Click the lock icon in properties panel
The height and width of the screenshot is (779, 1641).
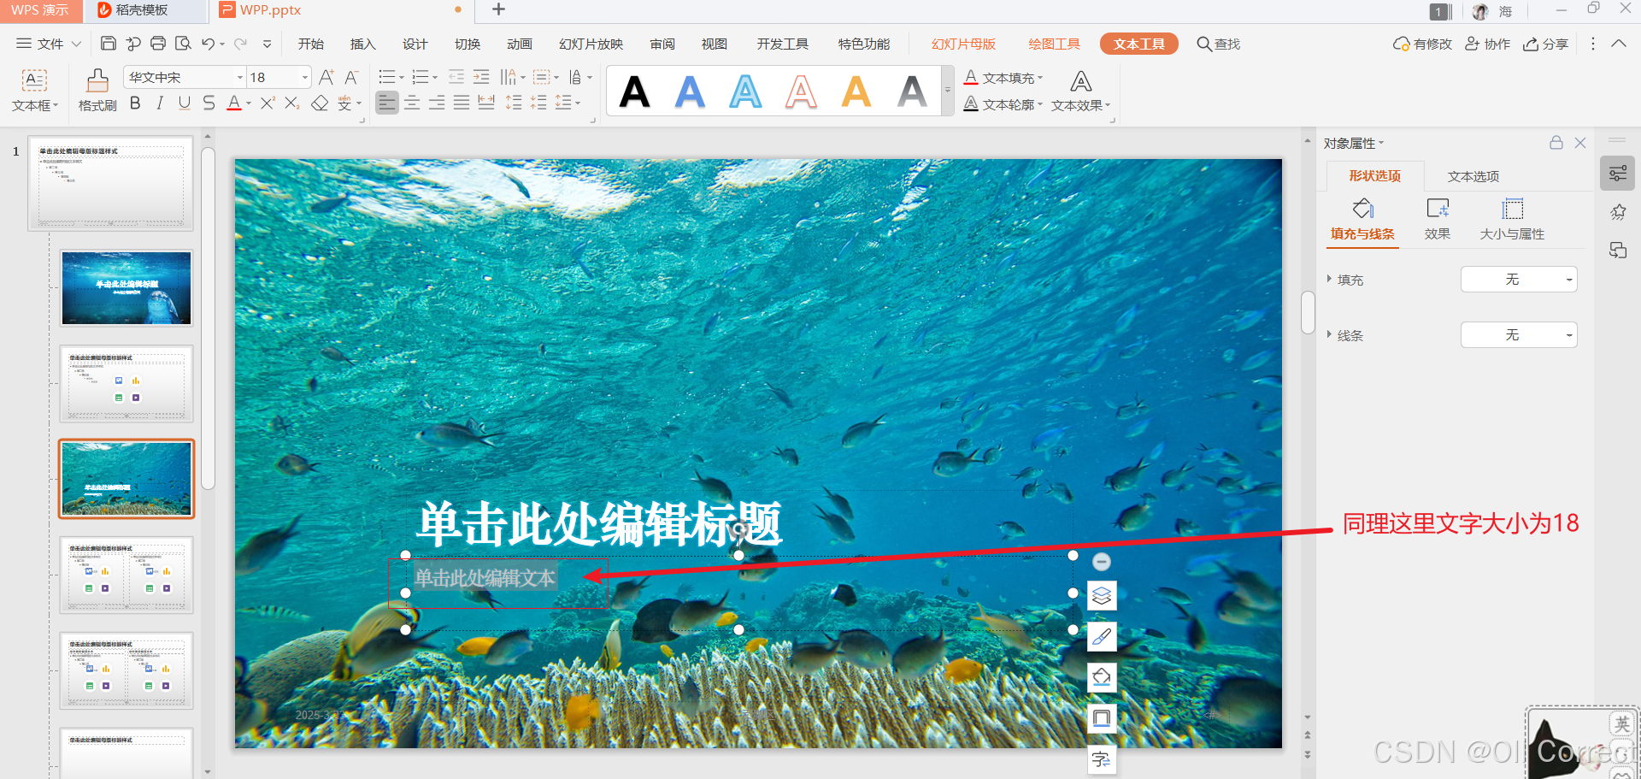coord(1556,143)
